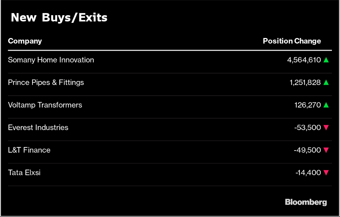Select the Somany Home Innovation company name

pyautogui.click(x=51, y=60)
